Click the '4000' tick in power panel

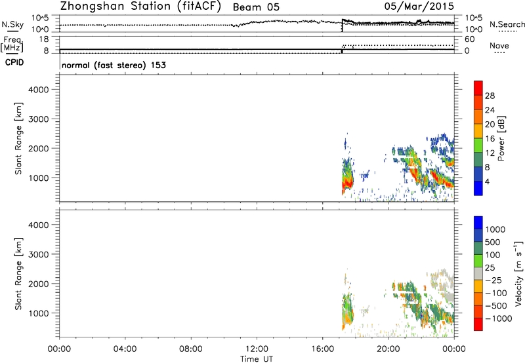pos(38,90)
